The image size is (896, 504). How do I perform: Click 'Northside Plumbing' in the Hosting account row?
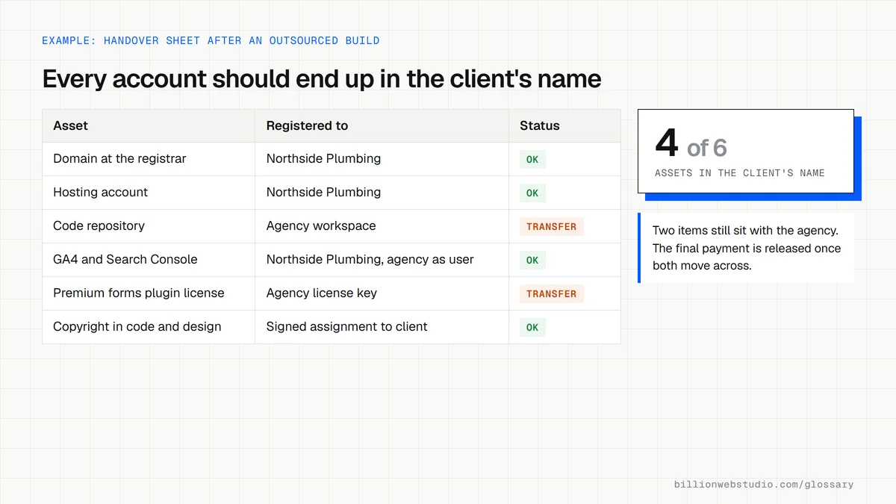pyautogui.click(x=323, y=192)
